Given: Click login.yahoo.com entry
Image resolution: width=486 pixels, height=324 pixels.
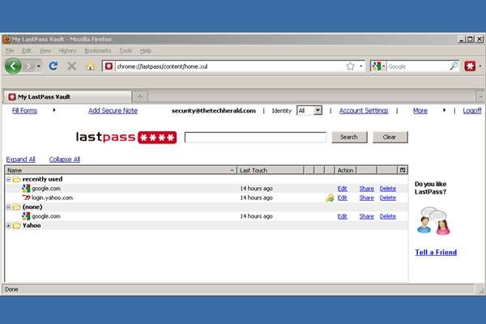Looking at the screenshot, I should tap(52, 198).
